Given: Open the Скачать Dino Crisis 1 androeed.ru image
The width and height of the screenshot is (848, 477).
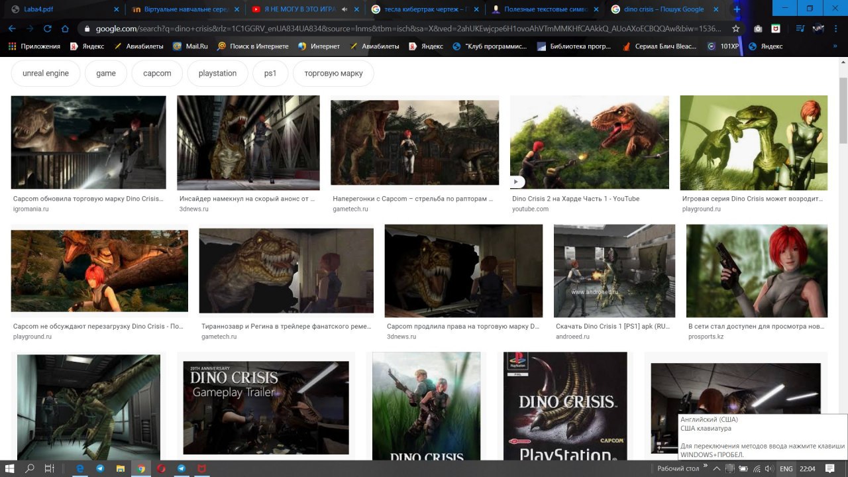Looking at the screenshot, I should point(614,270).
